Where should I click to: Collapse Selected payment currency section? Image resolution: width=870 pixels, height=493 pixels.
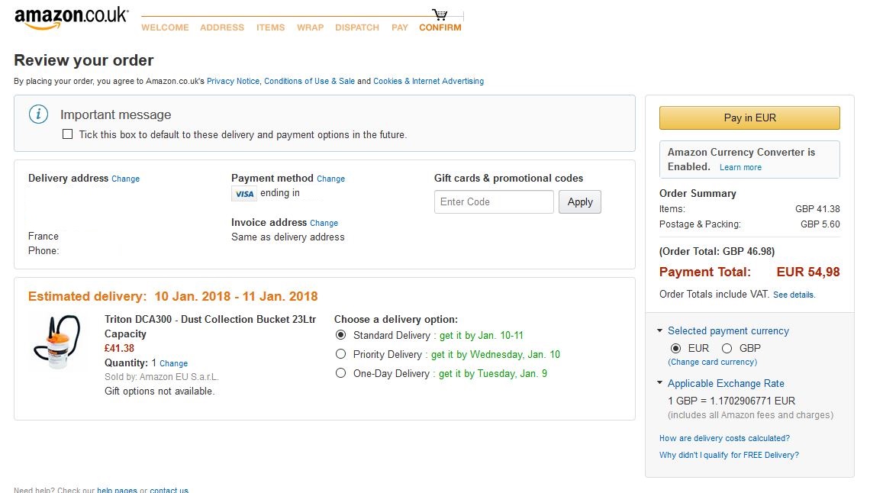[x=660, y=330]
